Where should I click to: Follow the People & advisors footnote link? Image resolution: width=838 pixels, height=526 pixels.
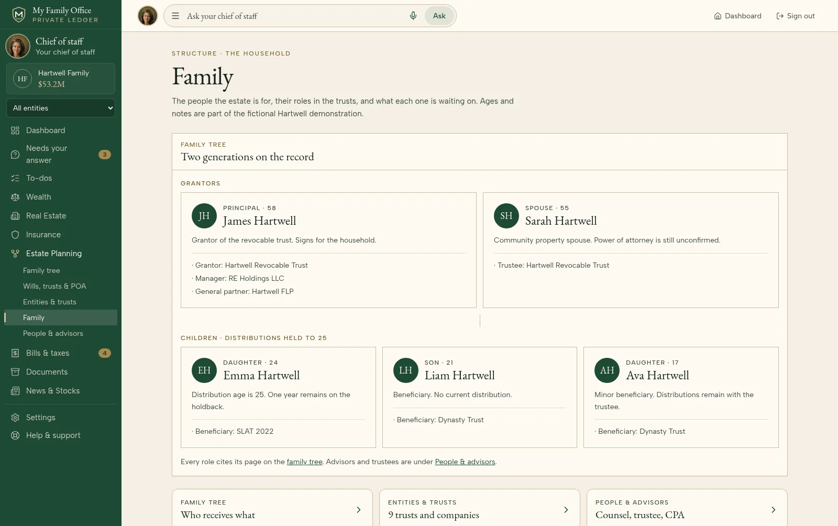465,462
